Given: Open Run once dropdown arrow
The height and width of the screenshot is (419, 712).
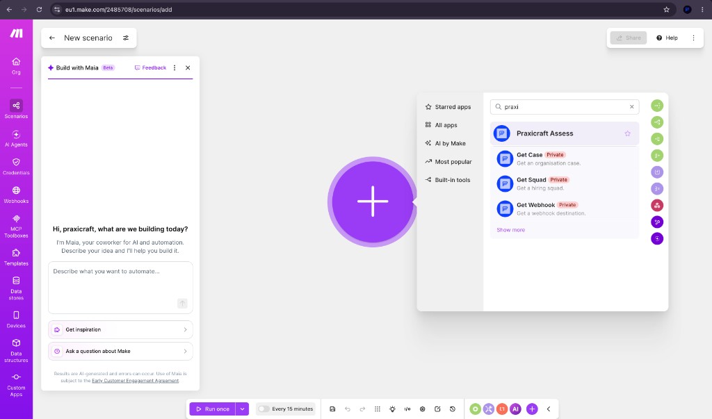Looking at the screenshot, I should pos(242,409).
